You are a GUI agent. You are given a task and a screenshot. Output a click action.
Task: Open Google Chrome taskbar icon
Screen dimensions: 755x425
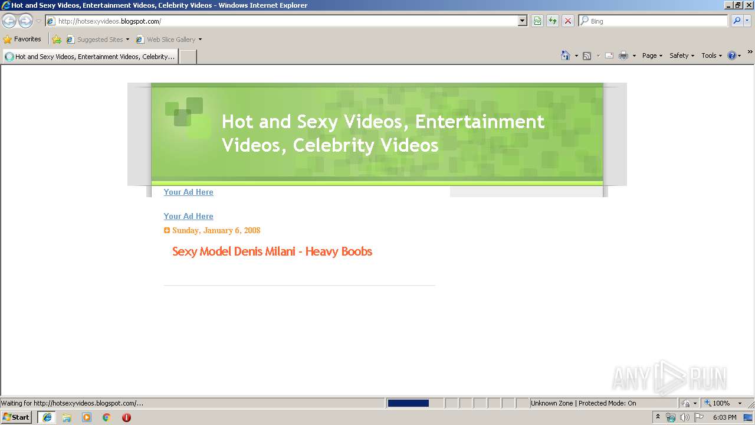[107, 417]
